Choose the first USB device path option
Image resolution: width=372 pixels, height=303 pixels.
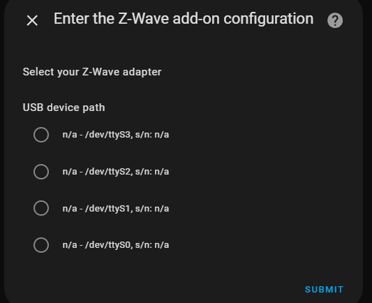[x=41, y=135]
